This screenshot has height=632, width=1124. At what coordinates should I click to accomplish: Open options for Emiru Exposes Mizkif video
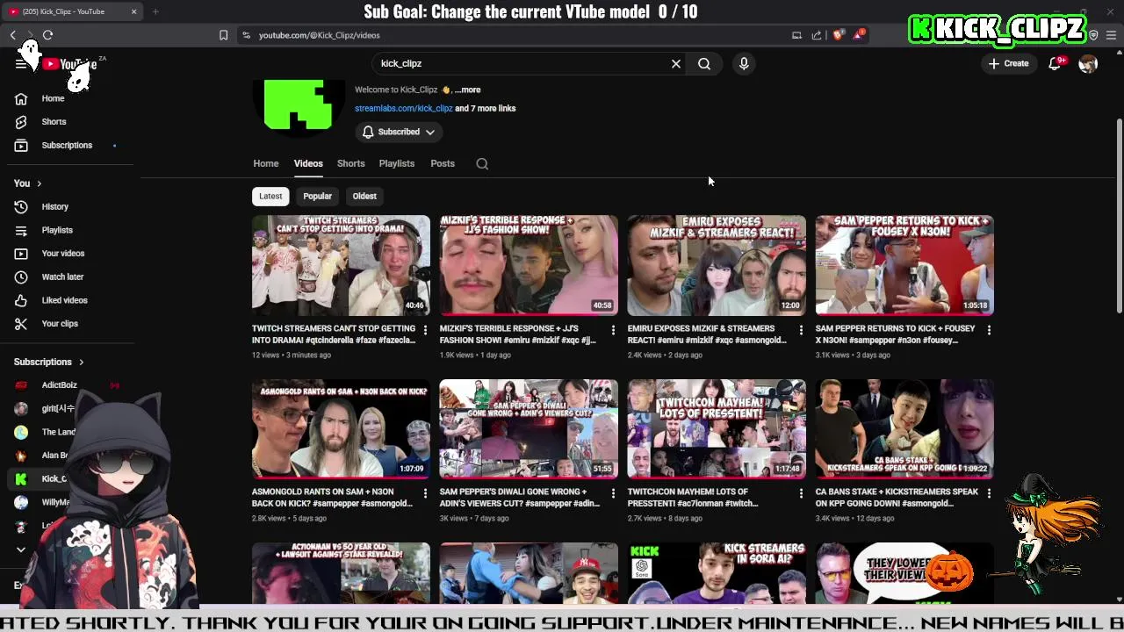tap(801, 330)
